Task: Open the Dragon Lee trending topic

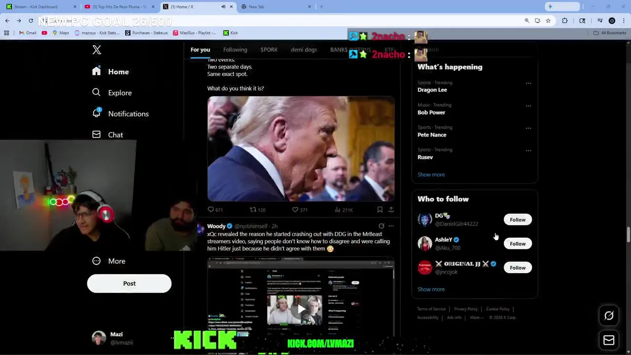Action: tap(432, 90)
